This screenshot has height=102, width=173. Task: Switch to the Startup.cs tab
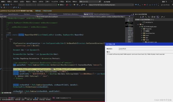tap(27, 14)
